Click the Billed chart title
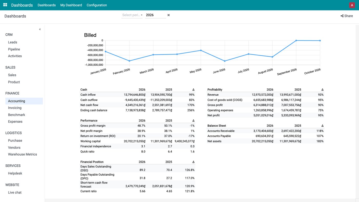This screenshot has width=359, height=202. click(90, 35)
